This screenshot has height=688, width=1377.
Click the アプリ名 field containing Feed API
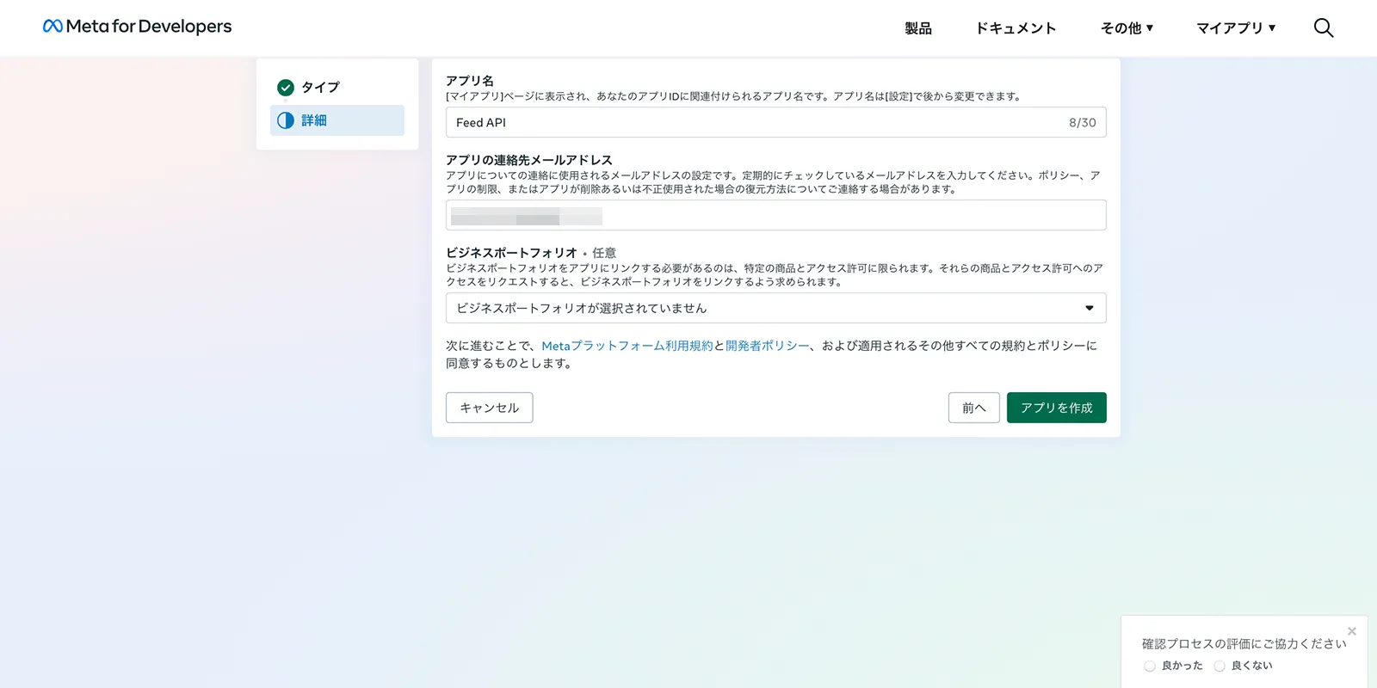coord(775,122)
